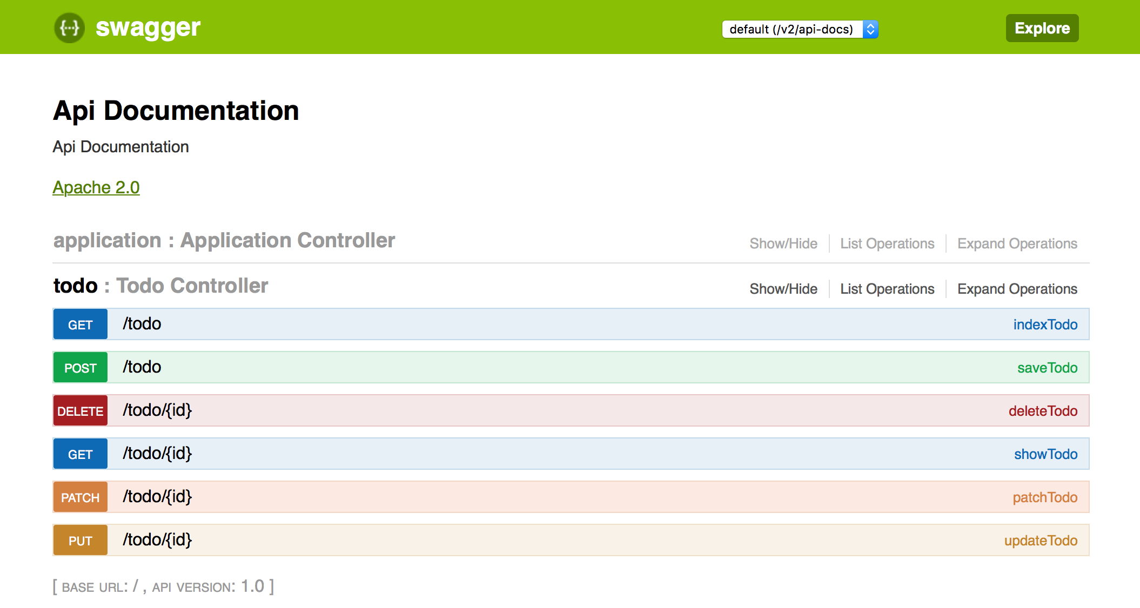Click the PATCH method badge
The width and height of the screenshot is (1140, 608).
pos(81,497)
